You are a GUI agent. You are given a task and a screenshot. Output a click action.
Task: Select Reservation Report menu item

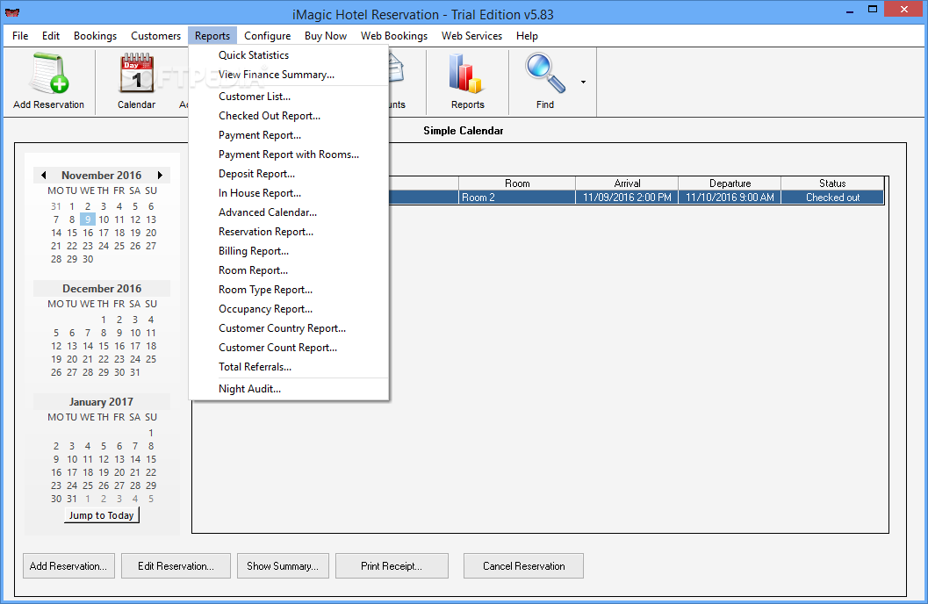289,232
